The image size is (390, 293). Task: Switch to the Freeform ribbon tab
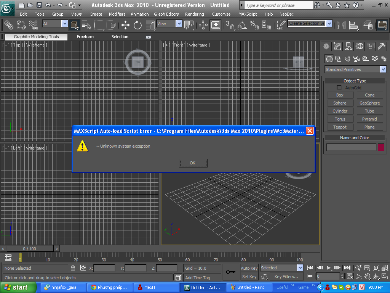click(x=85, y=37)
